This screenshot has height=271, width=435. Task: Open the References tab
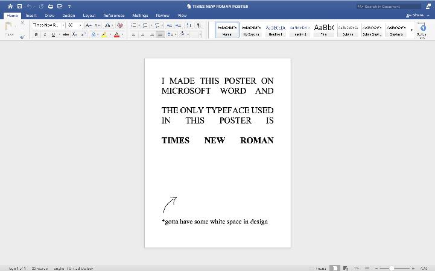click(114, 16)
